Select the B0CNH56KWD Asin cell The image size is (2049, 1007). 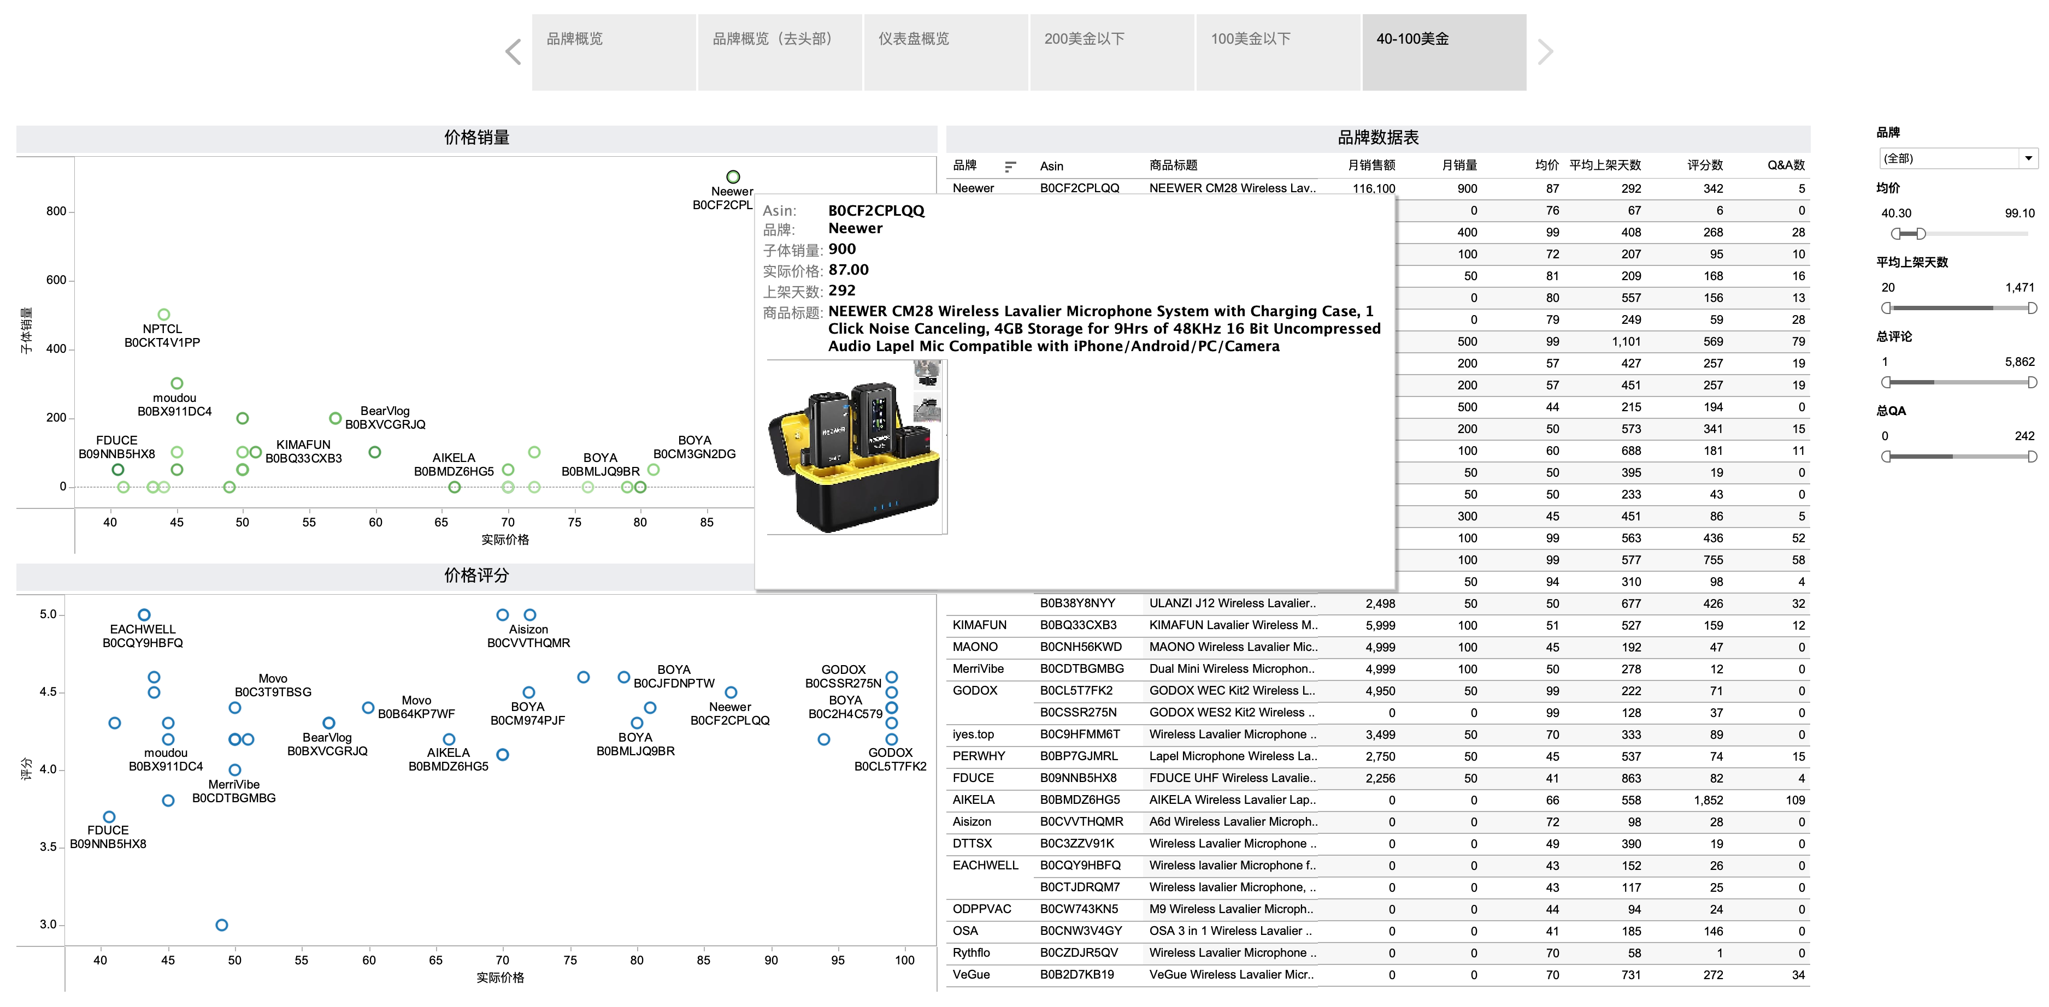click(x=1080, y=647)
